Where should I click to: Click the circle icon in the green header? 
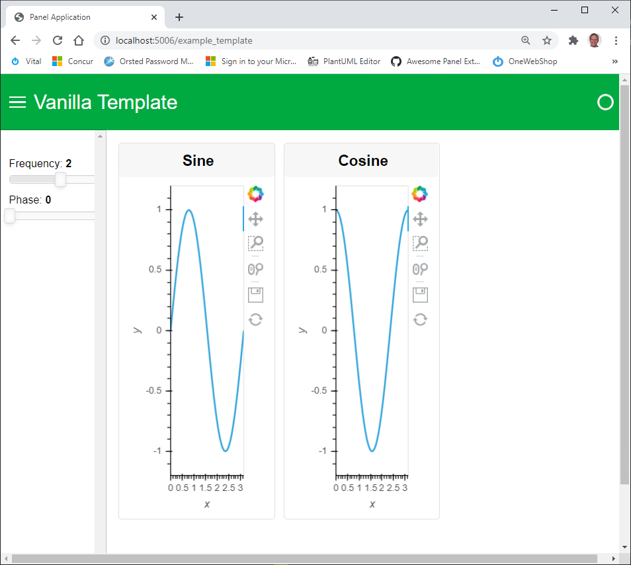(x=605, y=102)
